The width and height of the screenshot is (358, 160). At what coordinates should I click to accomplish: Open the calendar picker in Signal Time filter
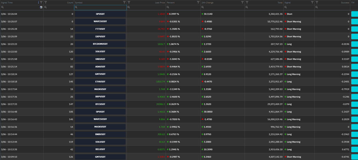41,7
